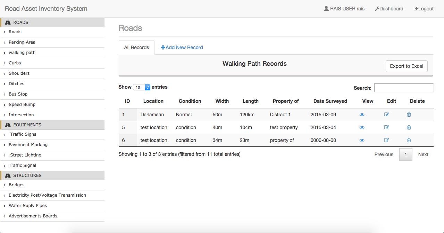The width and height of the screenshot is (444, 233).
Task: Click trash icon for Darlamaan record
Action: coord(409,115)
